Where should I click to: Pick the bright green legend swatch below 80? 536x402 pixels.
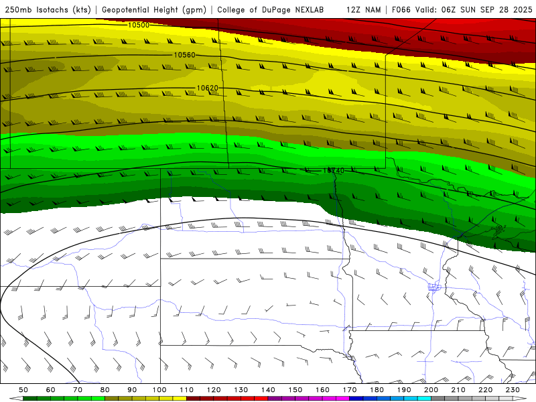coord(98,399)
